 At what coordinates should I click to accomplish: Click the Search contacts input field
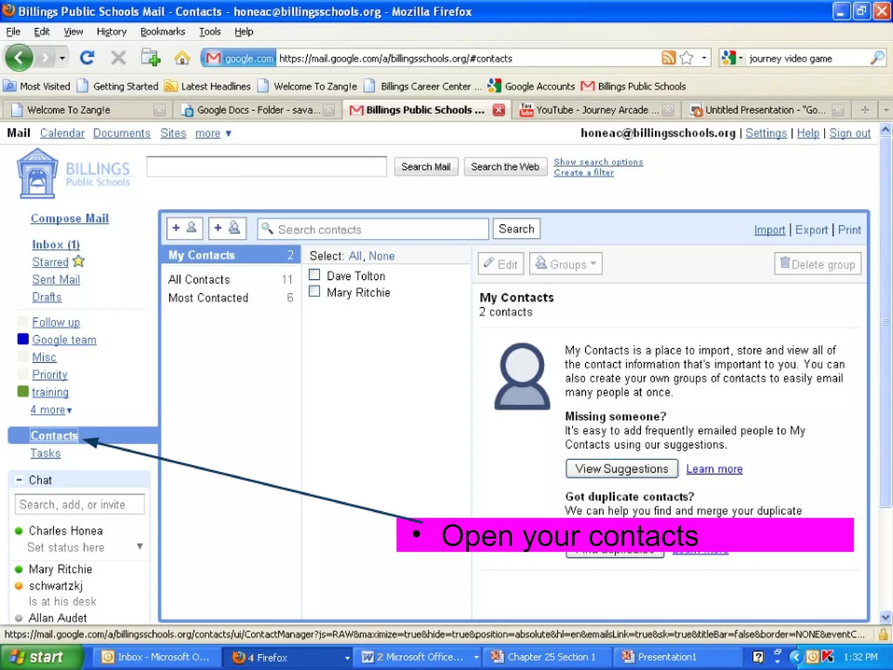(373, 229)
